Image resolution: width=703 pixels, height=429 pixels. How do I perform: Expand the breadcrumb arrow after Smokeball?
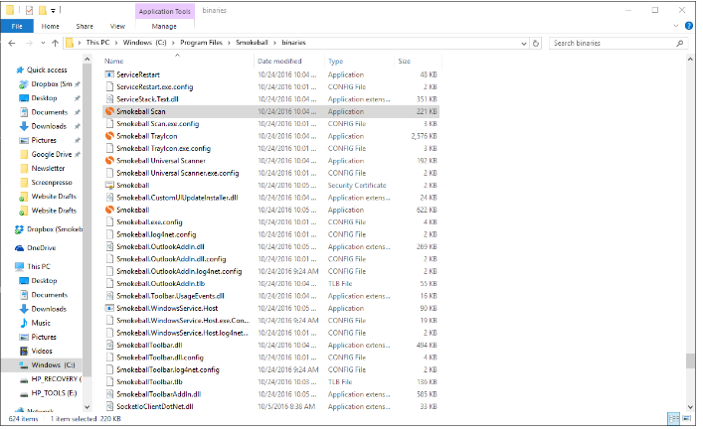(274, 43)
